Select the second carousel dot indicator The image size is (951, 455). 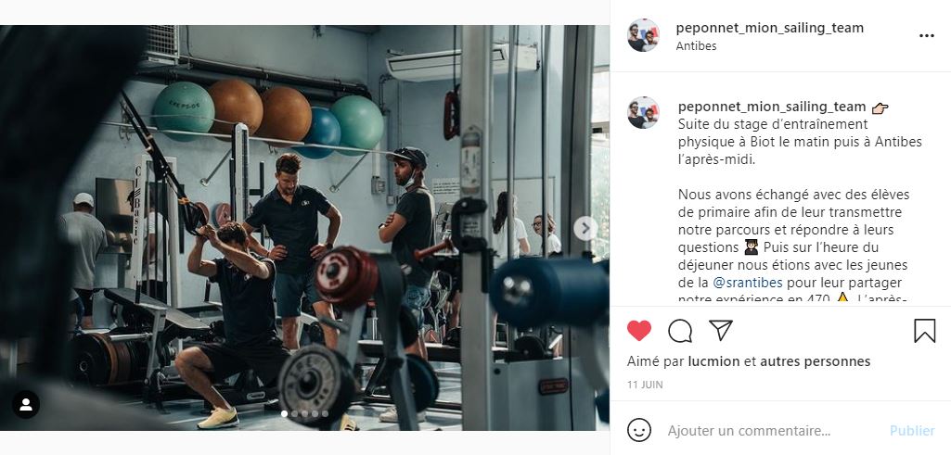pos(295,414)
